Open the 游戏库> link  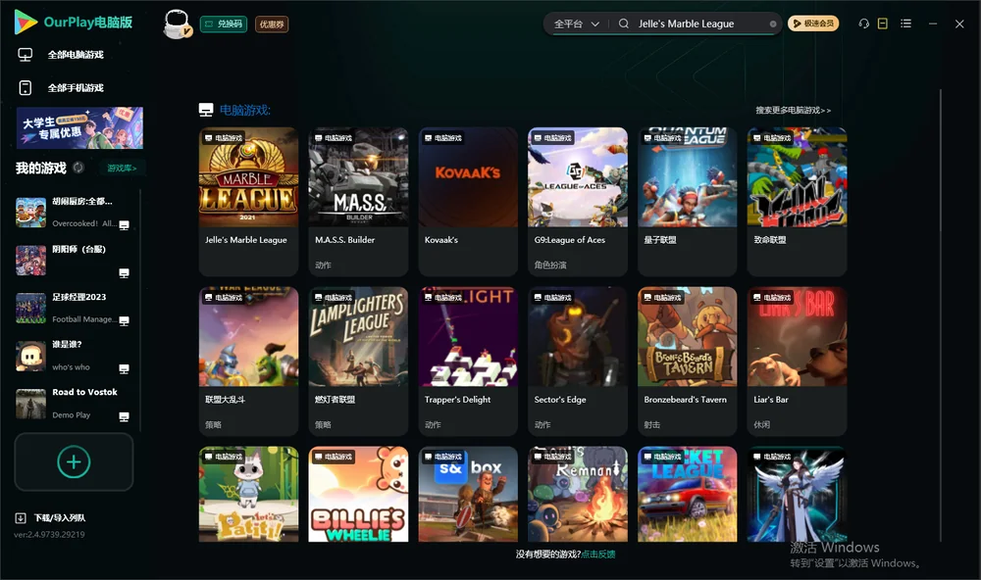click(122, 169)
